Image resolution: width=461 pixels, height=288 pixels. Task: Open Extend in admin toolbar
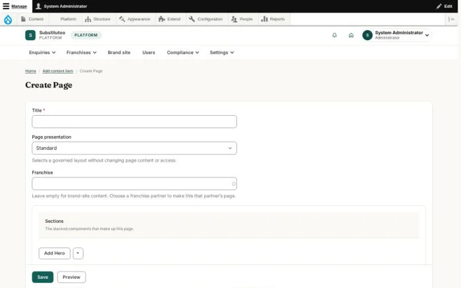170,19
